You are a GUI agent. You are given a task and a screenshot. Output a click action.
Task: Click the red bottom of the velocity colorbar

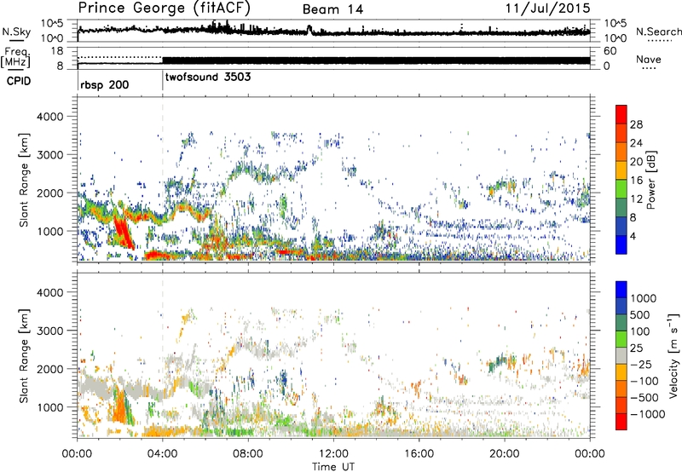pyautogui.click(x=621, y=421)
